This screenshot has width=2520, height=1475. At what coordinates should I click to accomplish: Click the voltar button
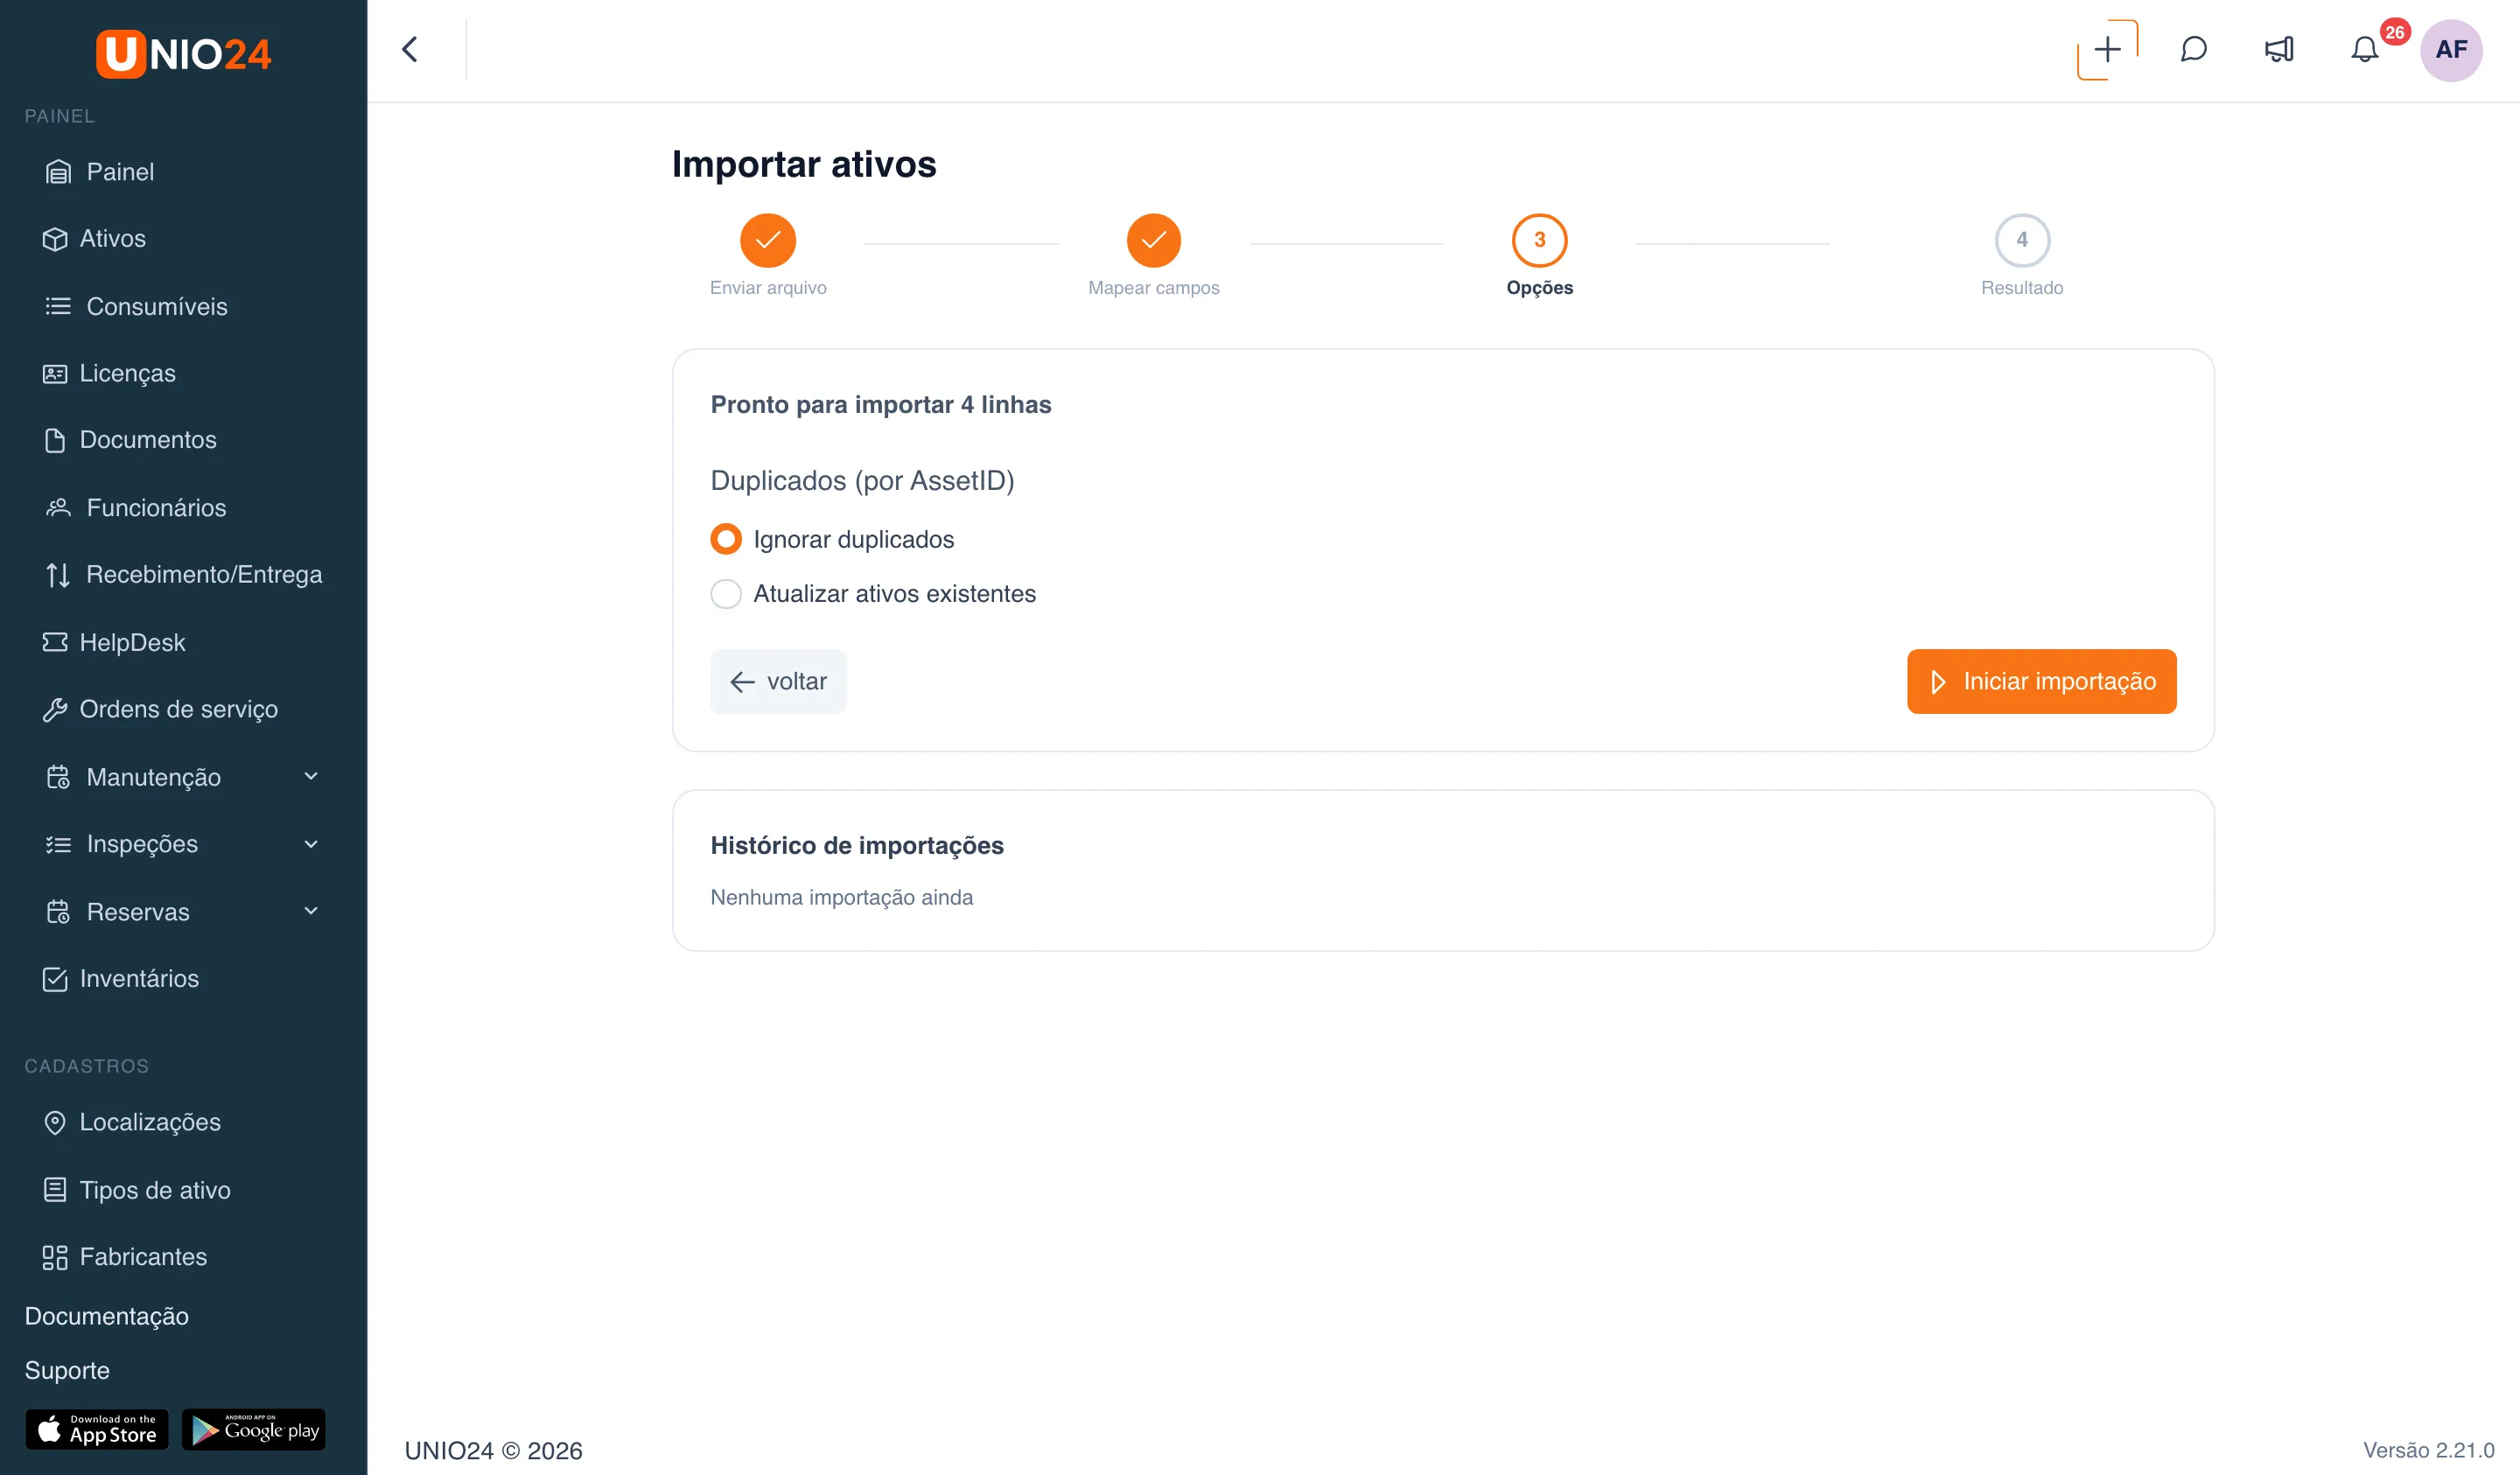pyautogui.click(x=778, y=682)
